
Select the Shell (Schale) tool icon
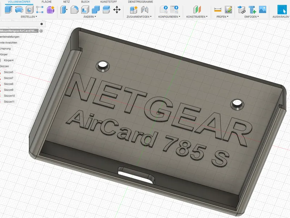pos(85,9)
